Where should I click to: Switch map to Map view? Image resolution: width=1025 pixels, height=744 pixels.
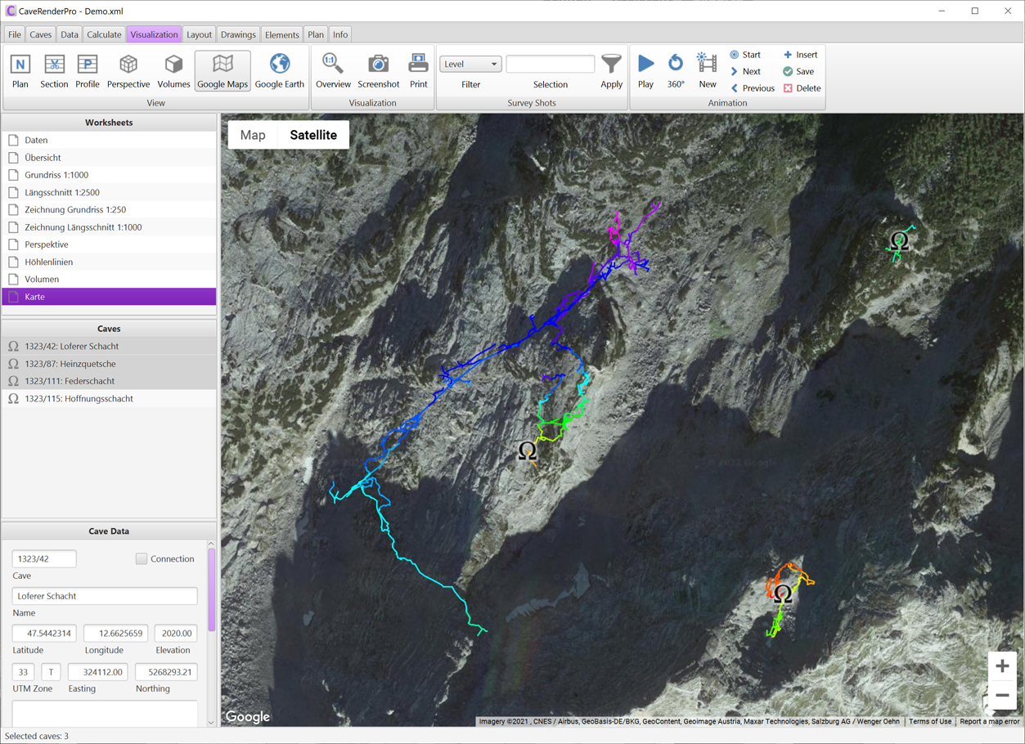click(253, 135)
